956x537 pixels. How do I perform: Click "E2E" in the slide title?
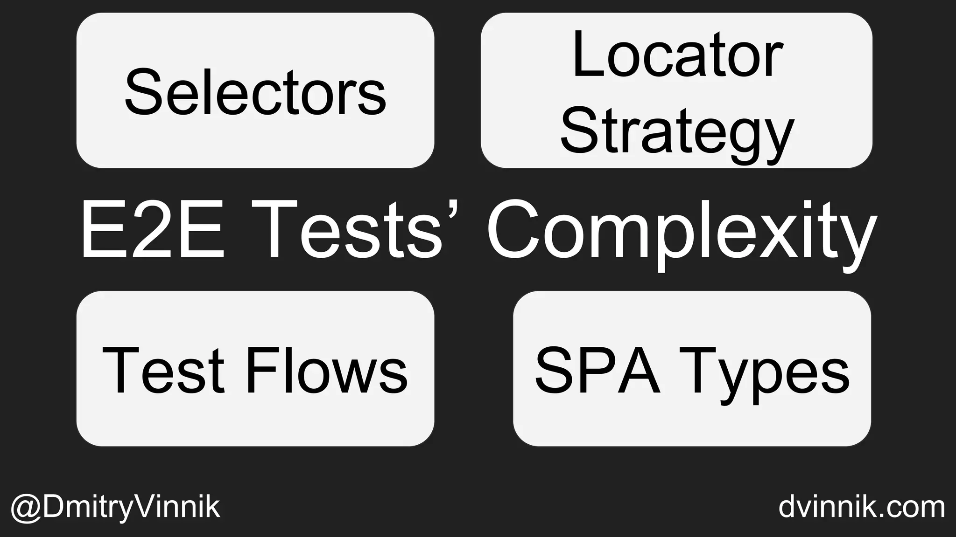click(153, 230)
